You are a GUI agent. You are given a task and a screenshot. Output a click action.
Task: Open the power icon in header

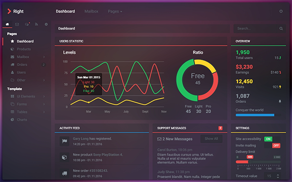[281, 11]
